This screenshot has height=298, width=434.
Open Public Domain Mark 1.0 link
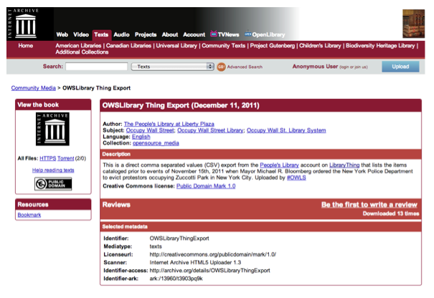click(206, 186)
